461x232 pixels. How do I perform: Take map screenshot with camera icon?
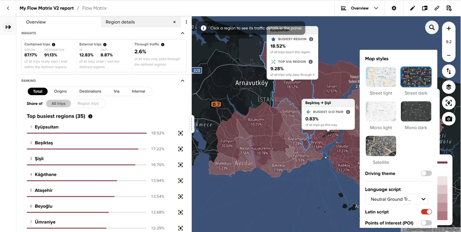pos(449,119)
